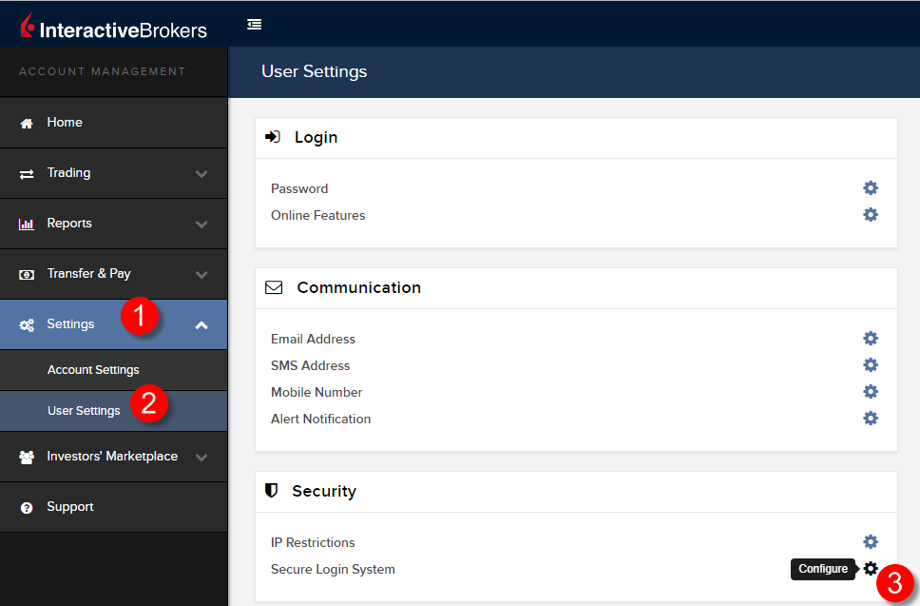Open User Settings submenu item

coord(114,411)
